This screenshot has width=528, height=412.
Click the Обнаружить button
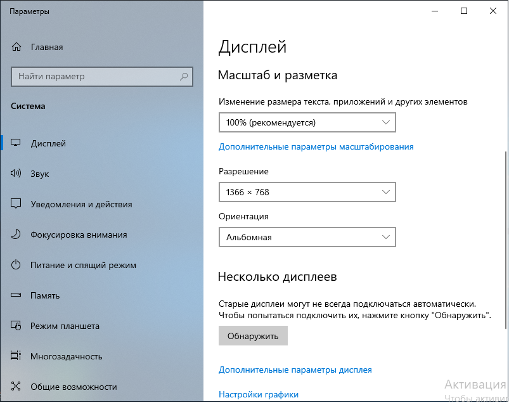(253, 336)
